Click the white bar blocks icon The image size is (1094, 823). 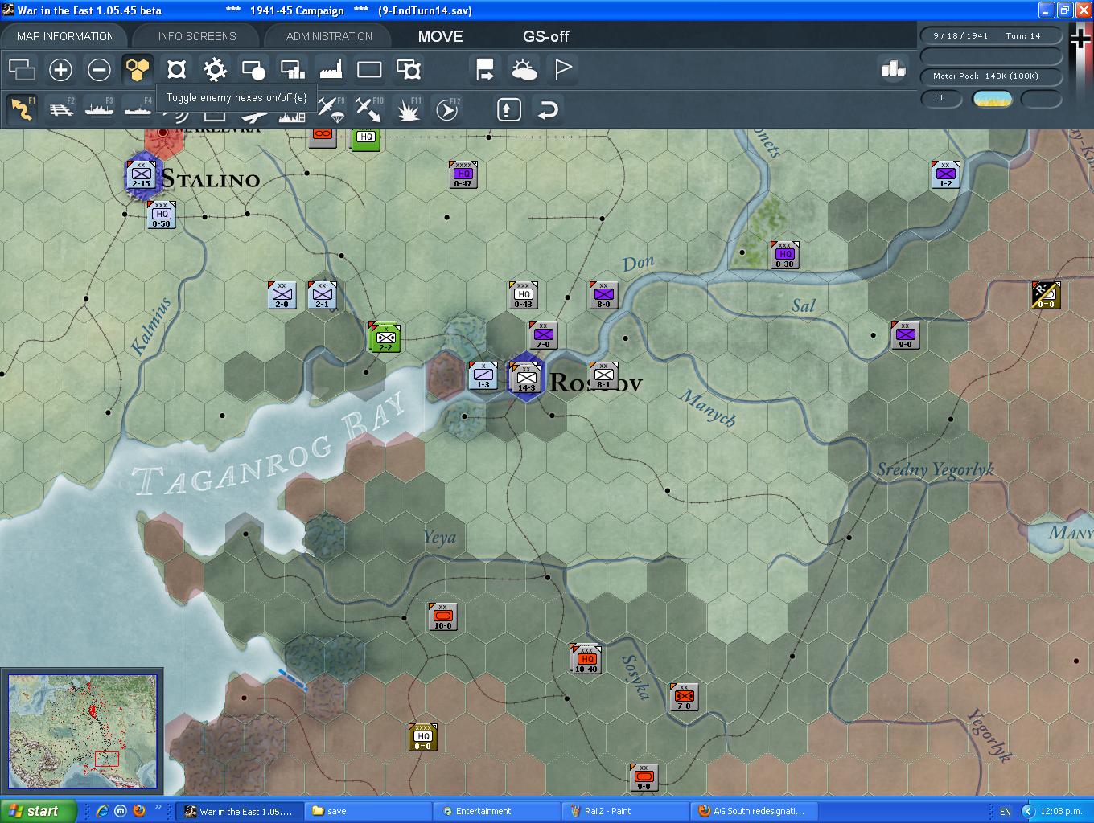click(893, 69)
